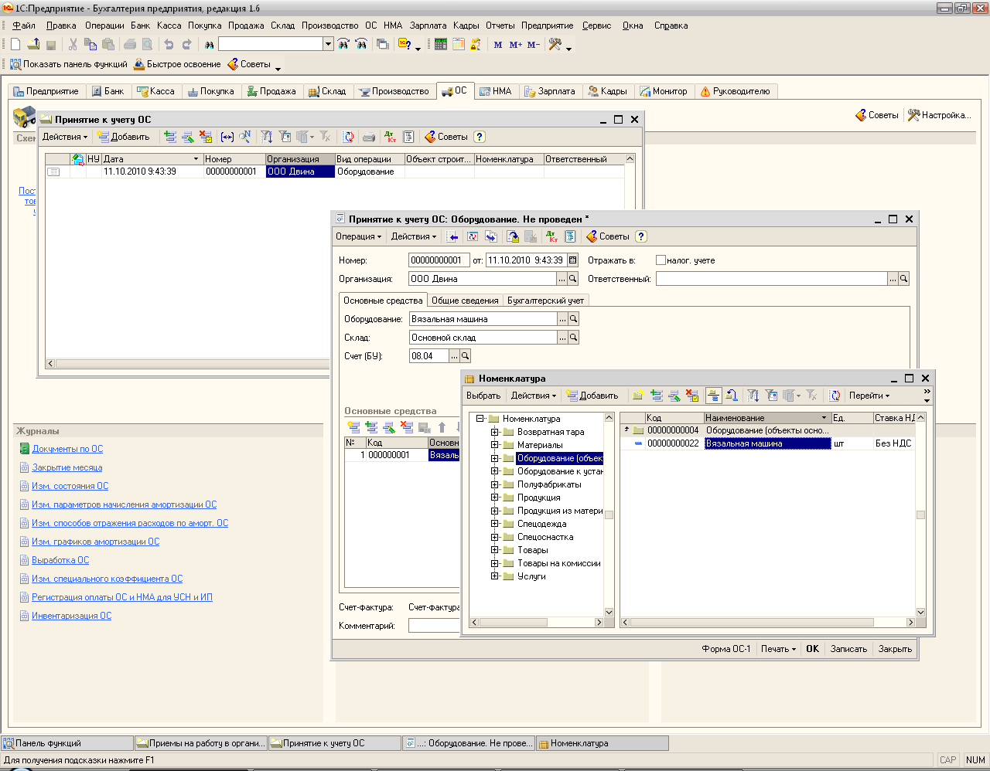Open the Действия dropdown in document form
This screenshot has width=990, height=771.
413,236
